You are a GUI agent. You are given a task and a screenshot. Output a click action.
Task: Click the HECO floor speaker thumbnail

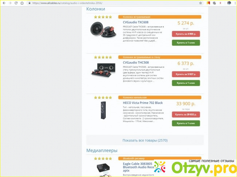click(x=104, y=110)
